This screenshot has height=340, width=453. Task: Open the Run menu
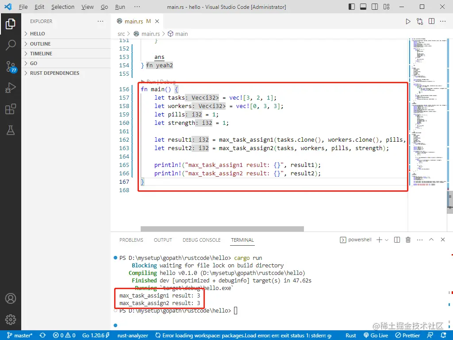tap(120, 7)
